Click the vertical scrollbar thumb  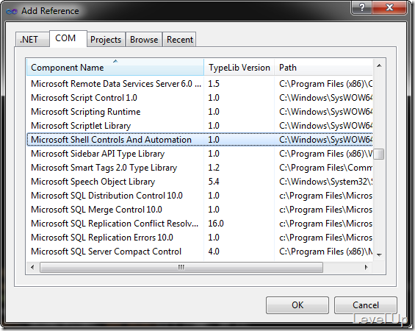coord(379,154)
